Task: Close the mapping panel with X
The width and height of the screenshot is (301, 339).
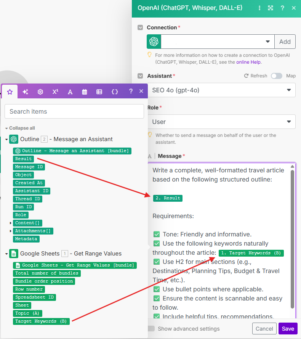Action: (x=141, y=91)
